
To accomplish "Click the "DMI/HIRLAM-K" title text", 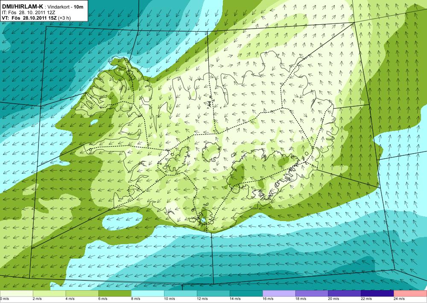I will 22,6.
